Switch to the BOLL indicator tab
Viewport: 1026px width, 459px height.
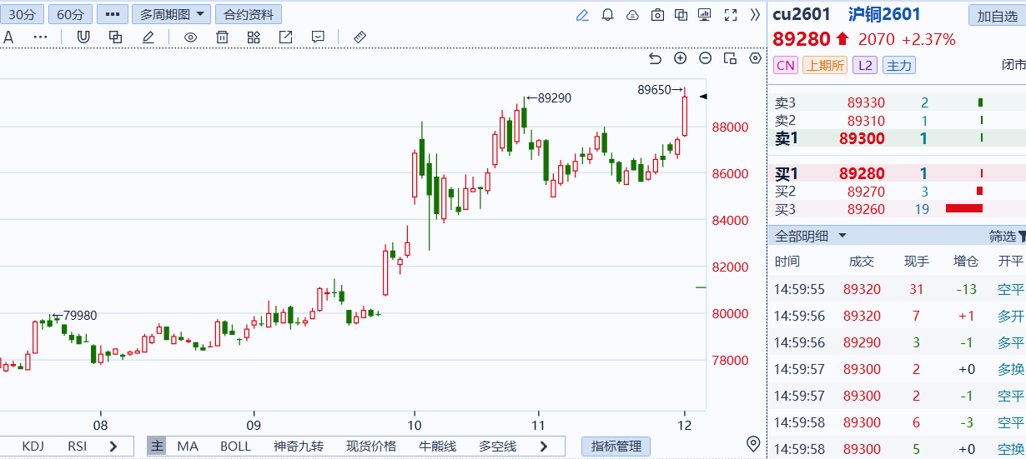(235, 447)
